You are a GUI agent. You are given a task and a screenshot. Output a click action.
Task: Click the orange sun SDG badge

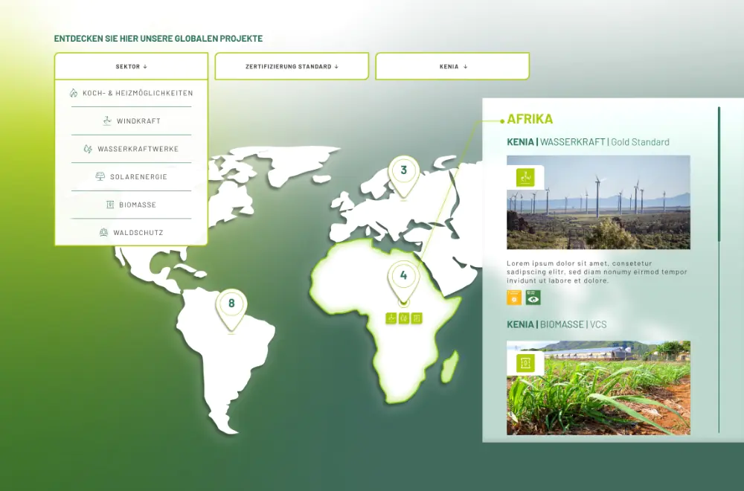(x=514, y=298)
